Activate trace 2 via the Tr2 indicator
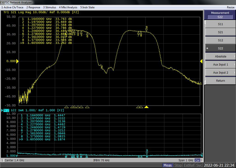Screen dimensions: 236x168 (6, 110)
